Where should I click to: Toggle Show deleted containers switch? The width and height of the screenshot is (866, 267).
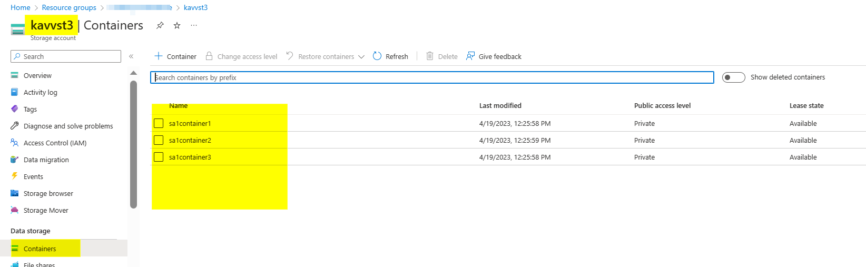coord(733,77)
